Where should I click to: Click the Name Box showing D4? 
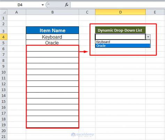(20, 5)
